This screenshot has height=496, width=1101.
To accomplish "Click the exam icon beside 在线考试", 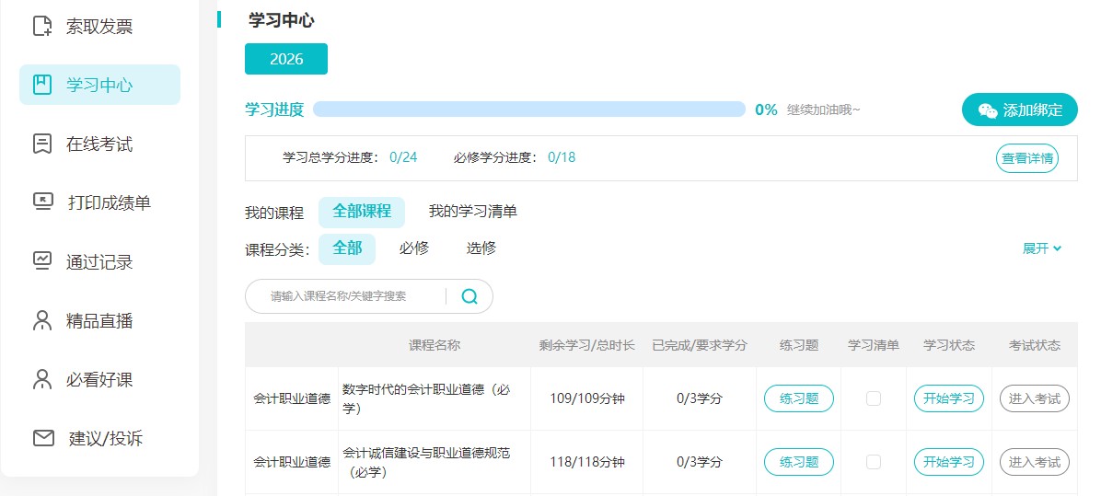I will 43,144.
